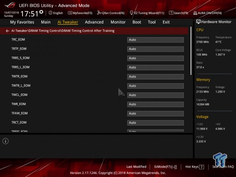
Task: Click the vertical scrollbar of the settings list
Action: (191, 51)
